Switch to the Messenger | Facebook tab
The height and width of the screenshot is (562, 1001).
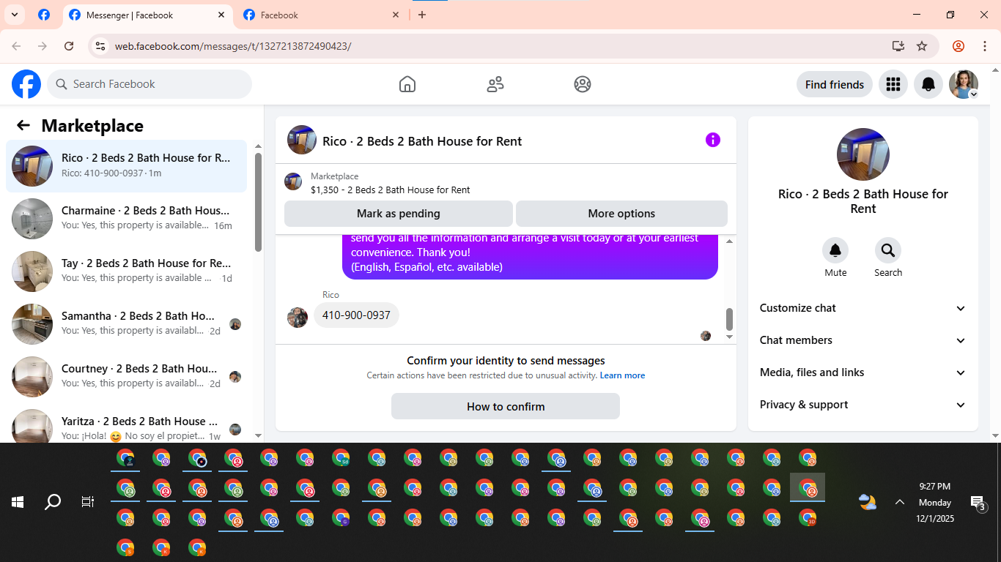(147, 15)
